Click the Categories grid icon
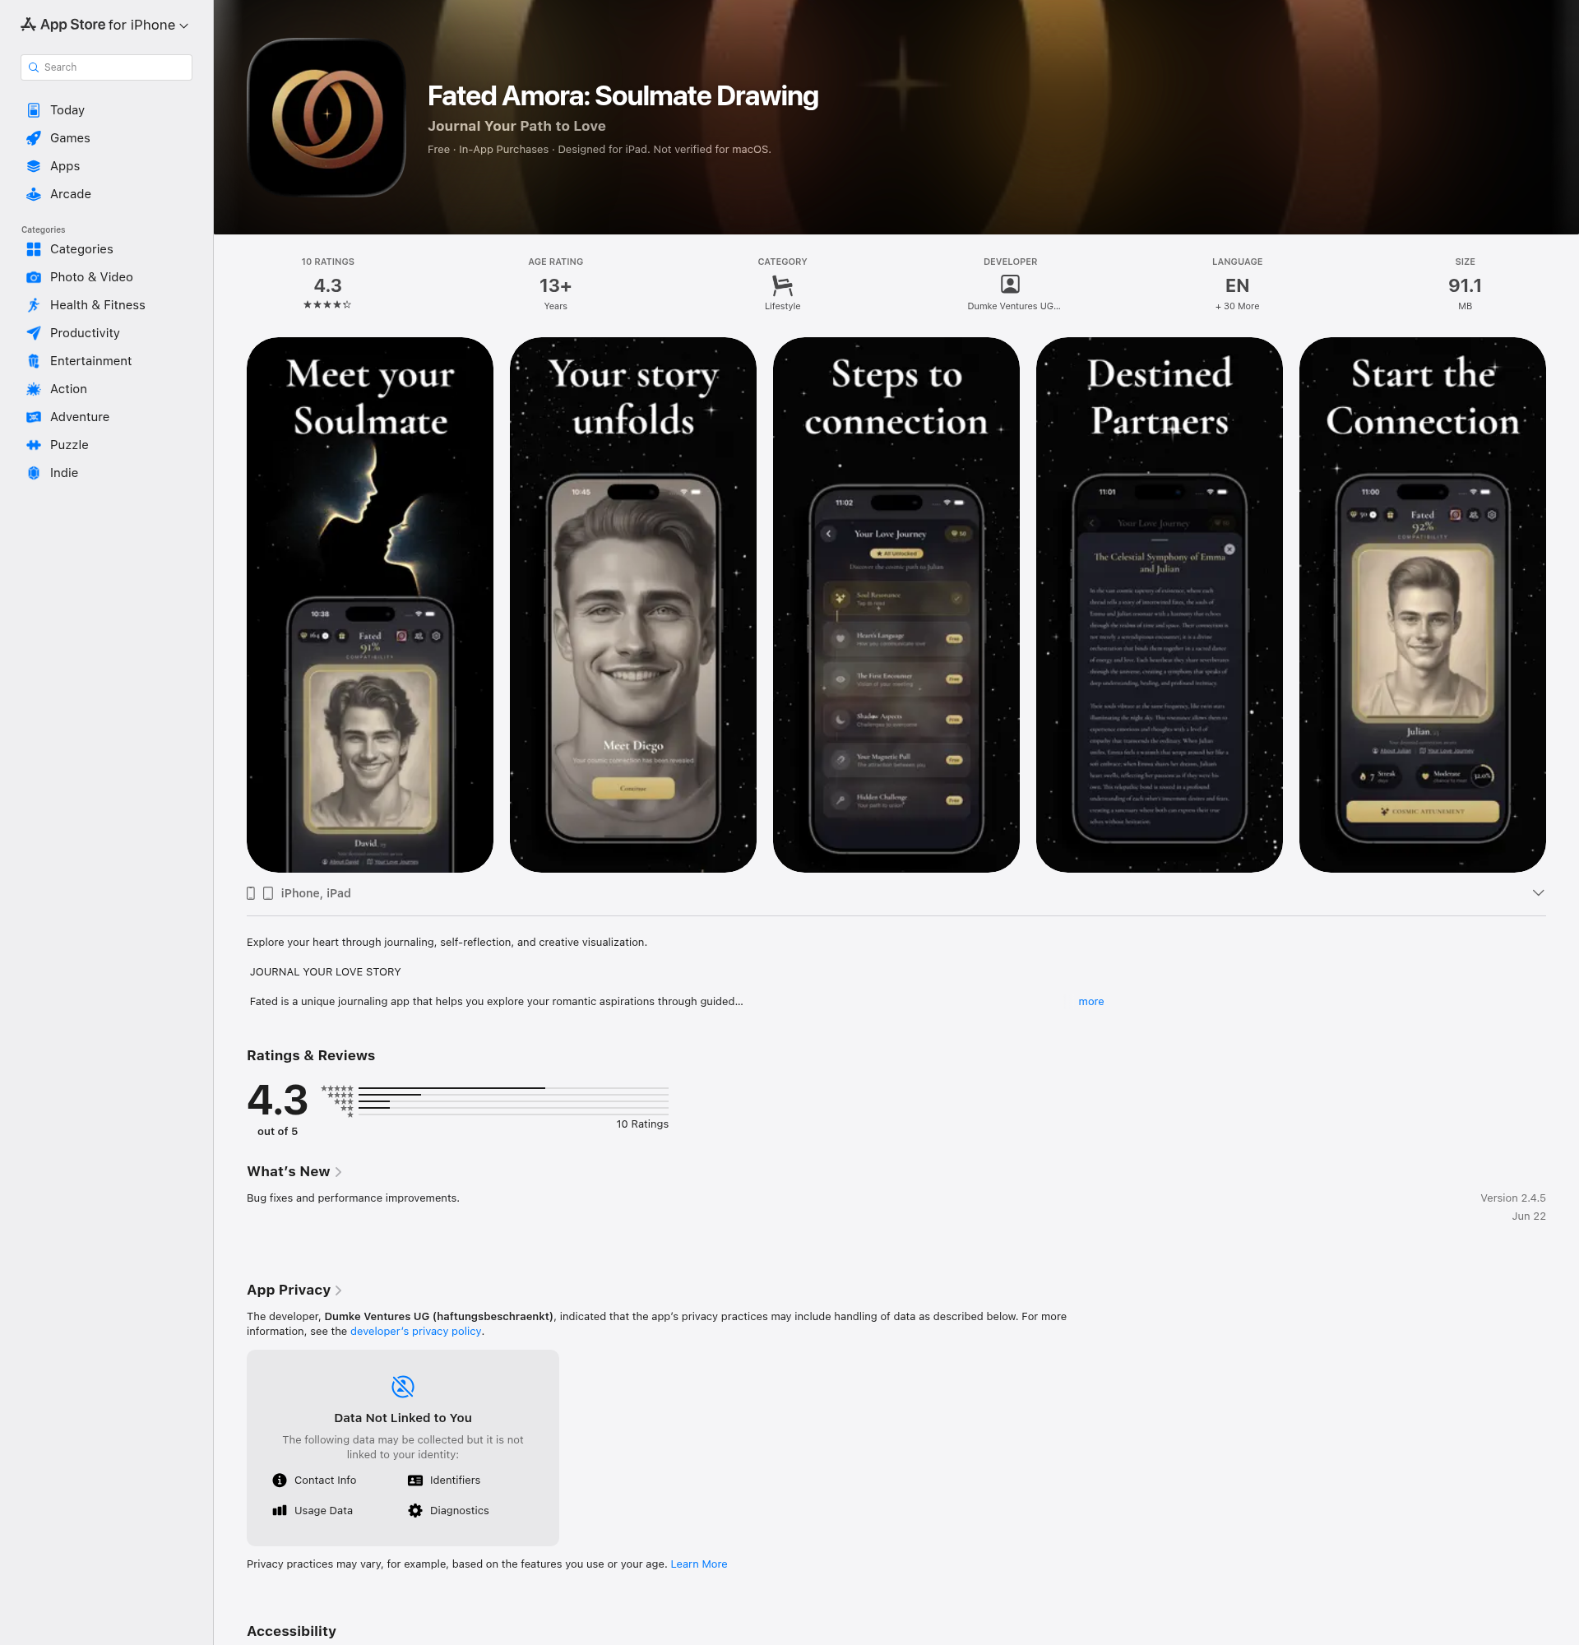The image size is (1579, 1645). click(34, 249)
